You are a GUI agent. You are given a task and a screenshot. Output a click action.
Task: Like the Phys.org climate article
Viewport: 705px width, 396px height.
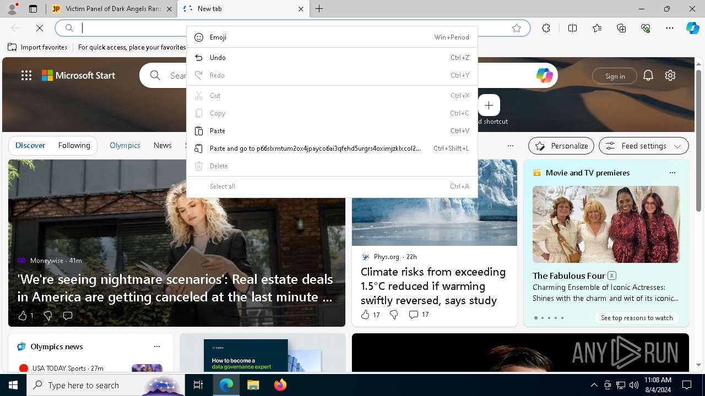click(365, 315)
